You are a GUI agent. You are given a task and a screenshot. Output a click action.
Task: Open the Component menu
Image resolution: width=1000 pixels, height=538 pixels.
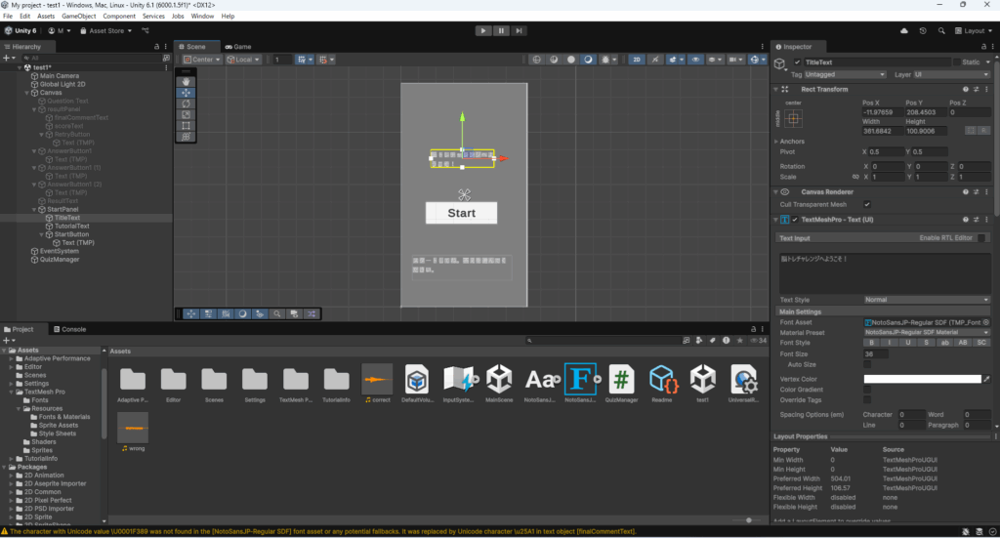pyautogui.click(x=118, y=16)
